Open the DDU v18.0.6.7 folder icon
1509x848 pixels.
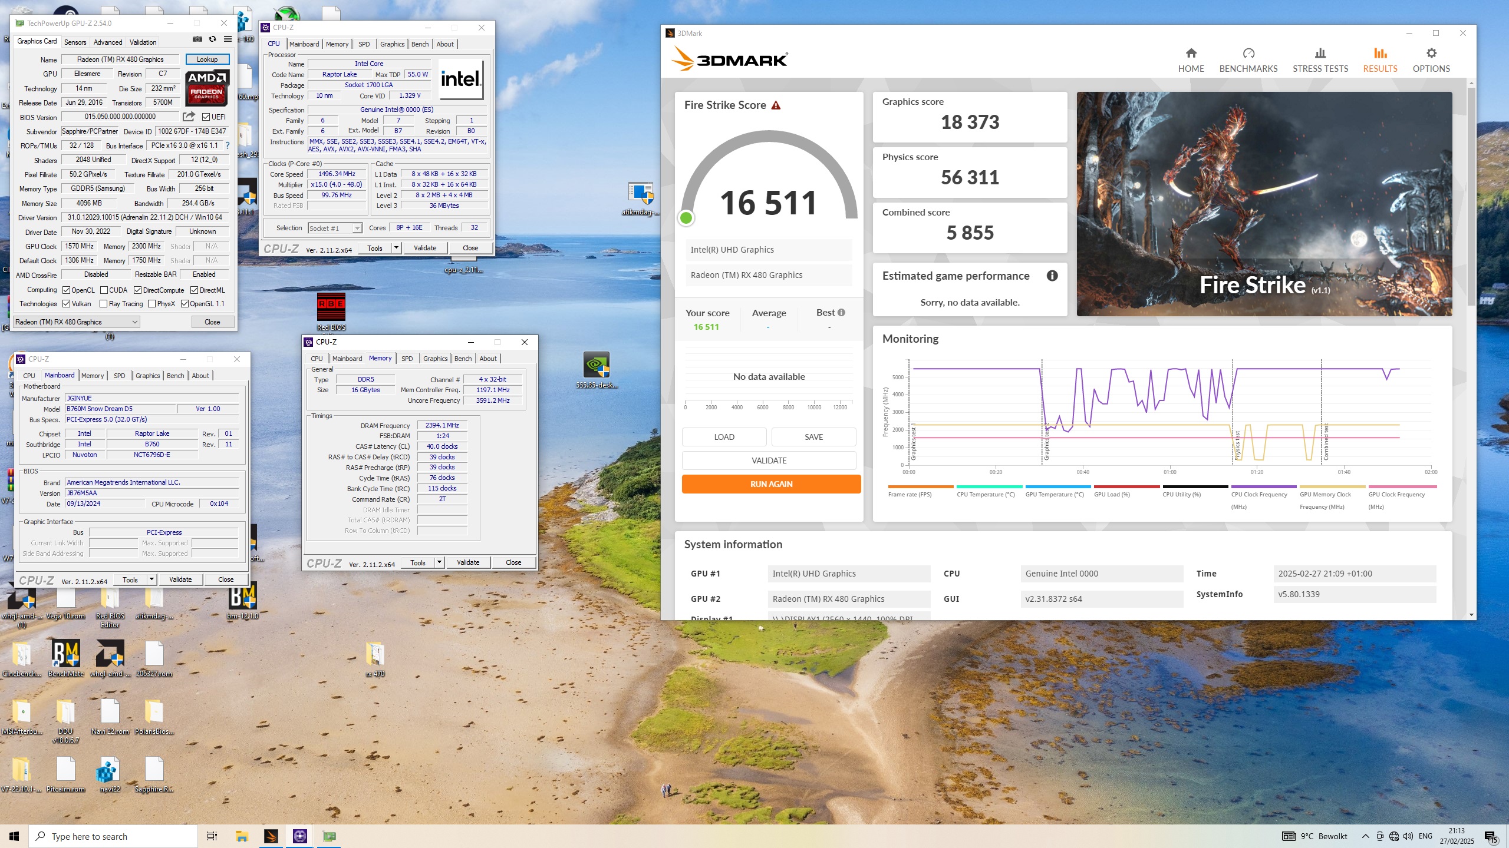pos(65,721)
